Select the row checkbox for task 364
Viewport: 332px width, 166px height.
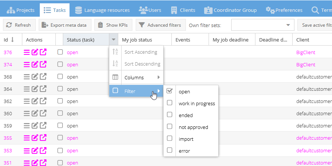click(60, 89)
